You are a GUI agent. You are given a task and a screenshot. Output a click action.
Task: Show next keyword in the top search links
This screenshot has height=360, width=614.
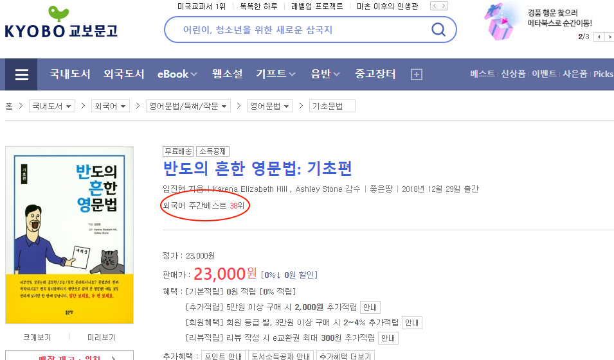[x=443, y=6]
